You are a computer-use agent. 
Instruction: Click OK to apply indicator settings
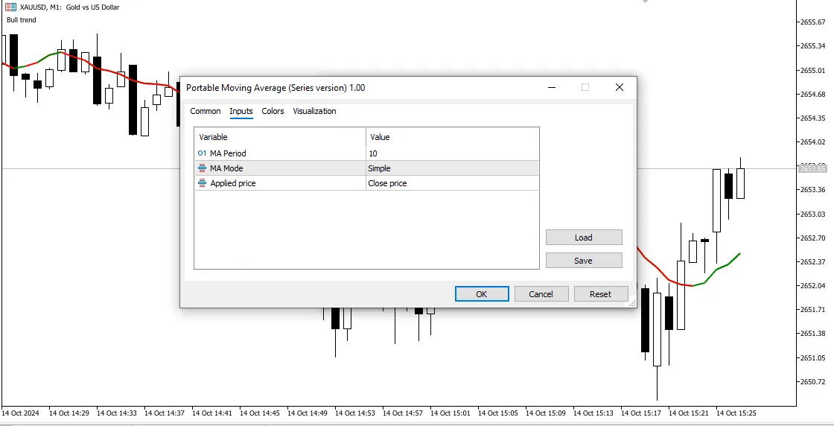point(481,294)
